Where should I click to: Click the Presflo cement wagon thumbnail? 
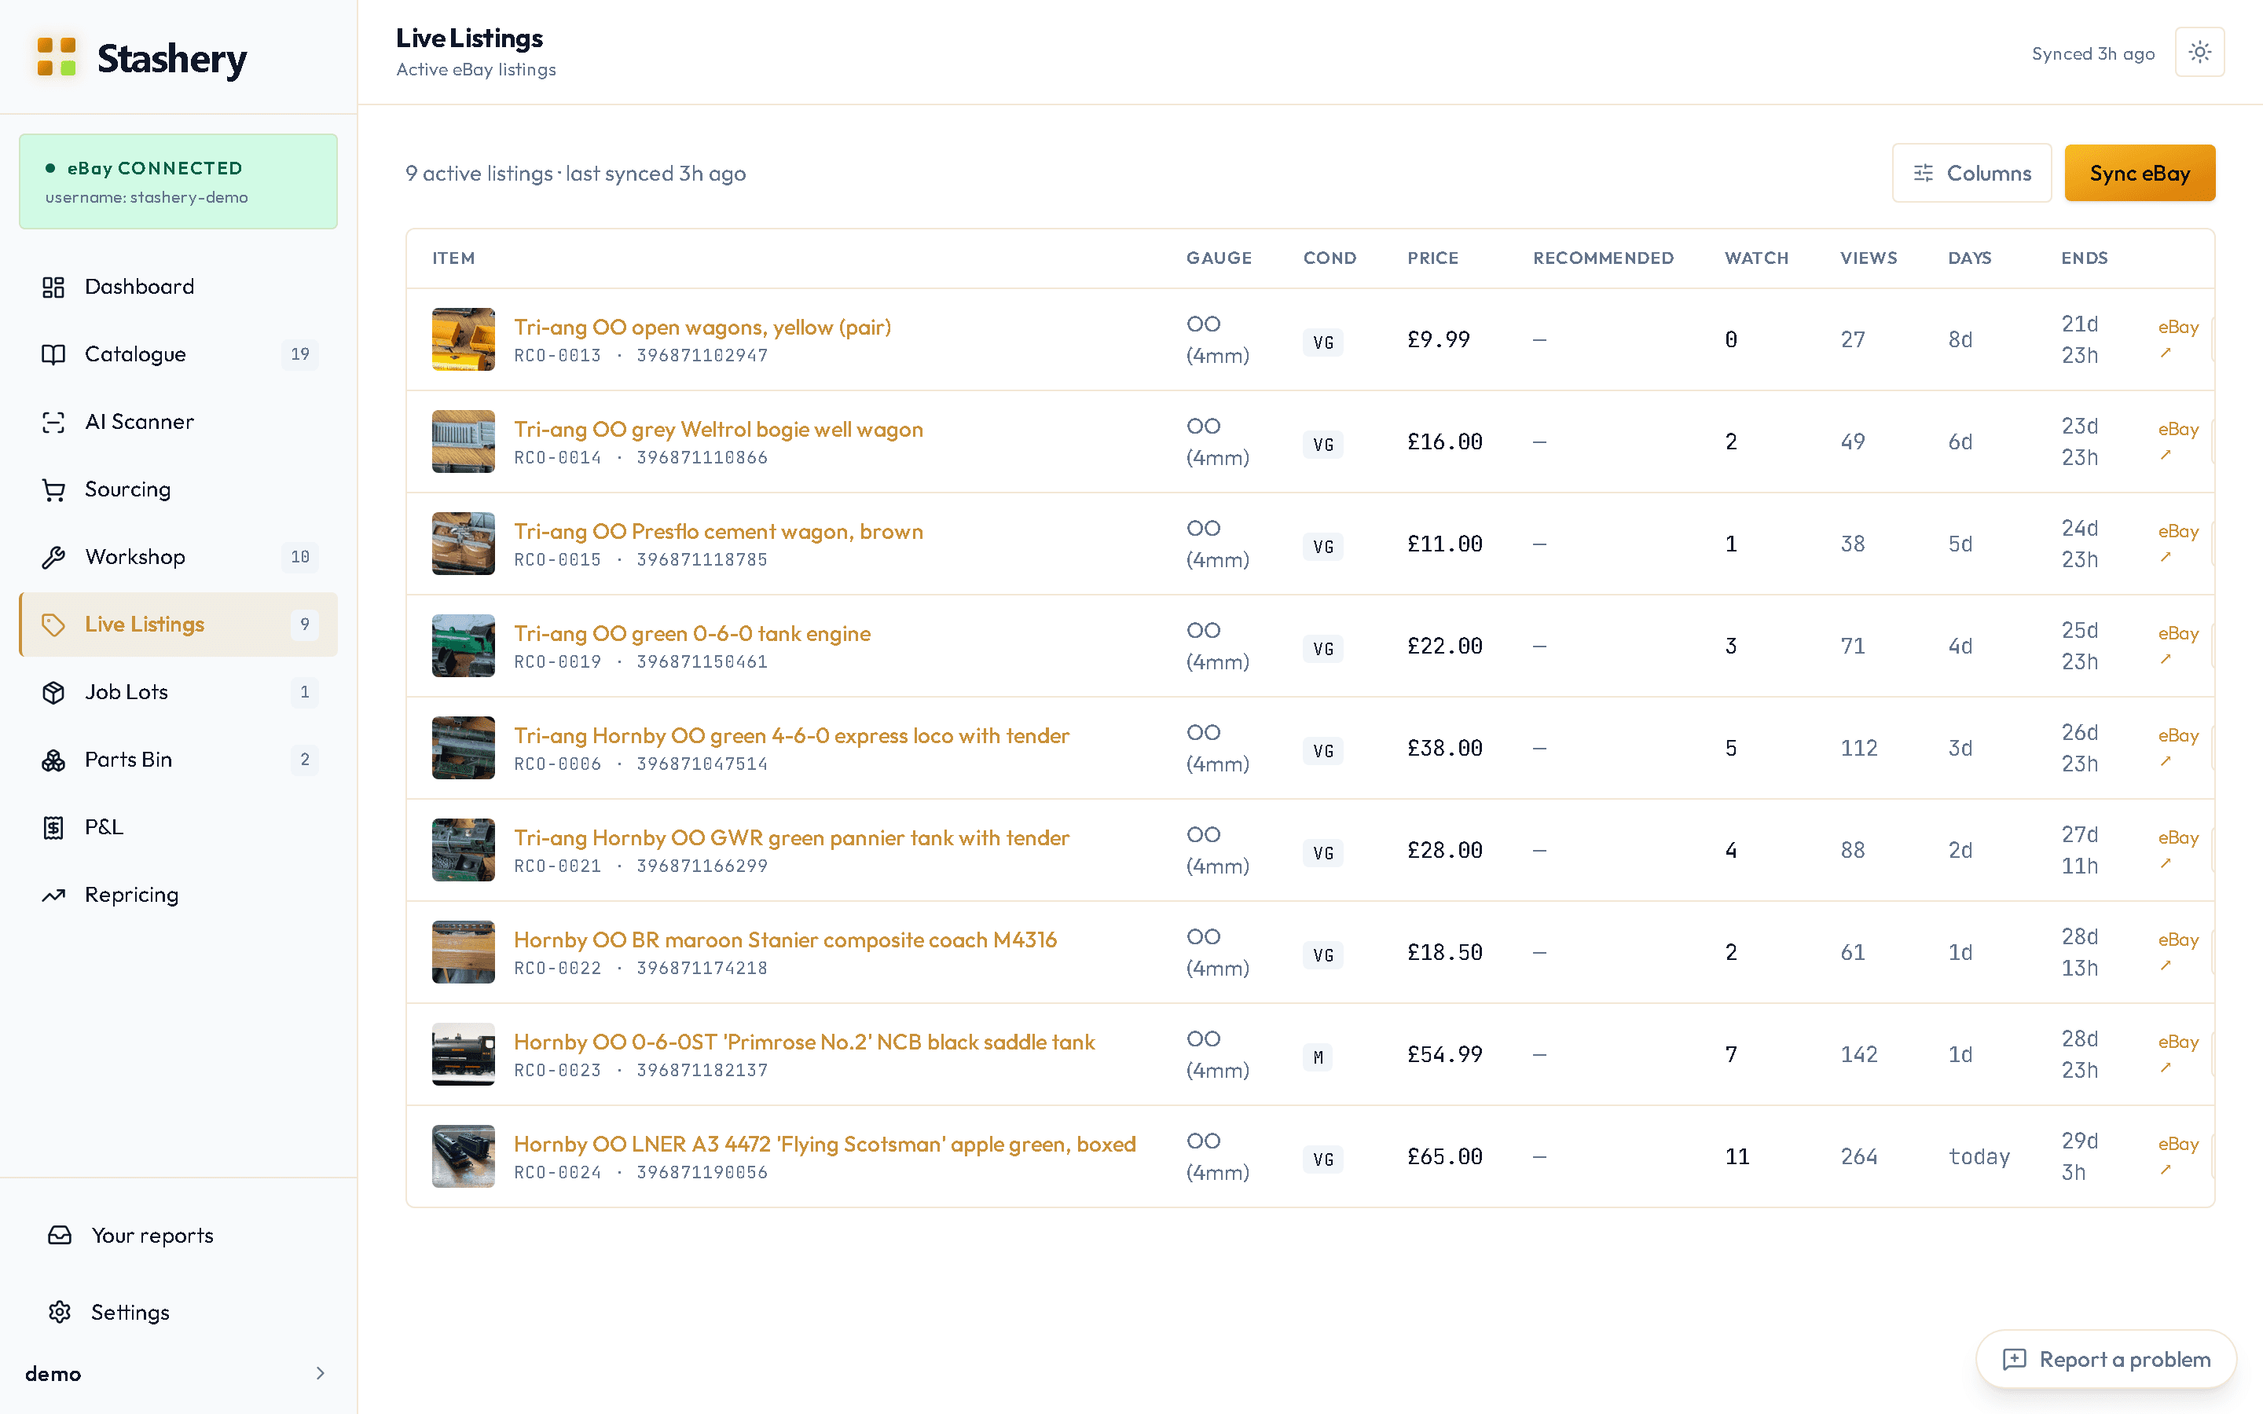(x=463, y=544)
